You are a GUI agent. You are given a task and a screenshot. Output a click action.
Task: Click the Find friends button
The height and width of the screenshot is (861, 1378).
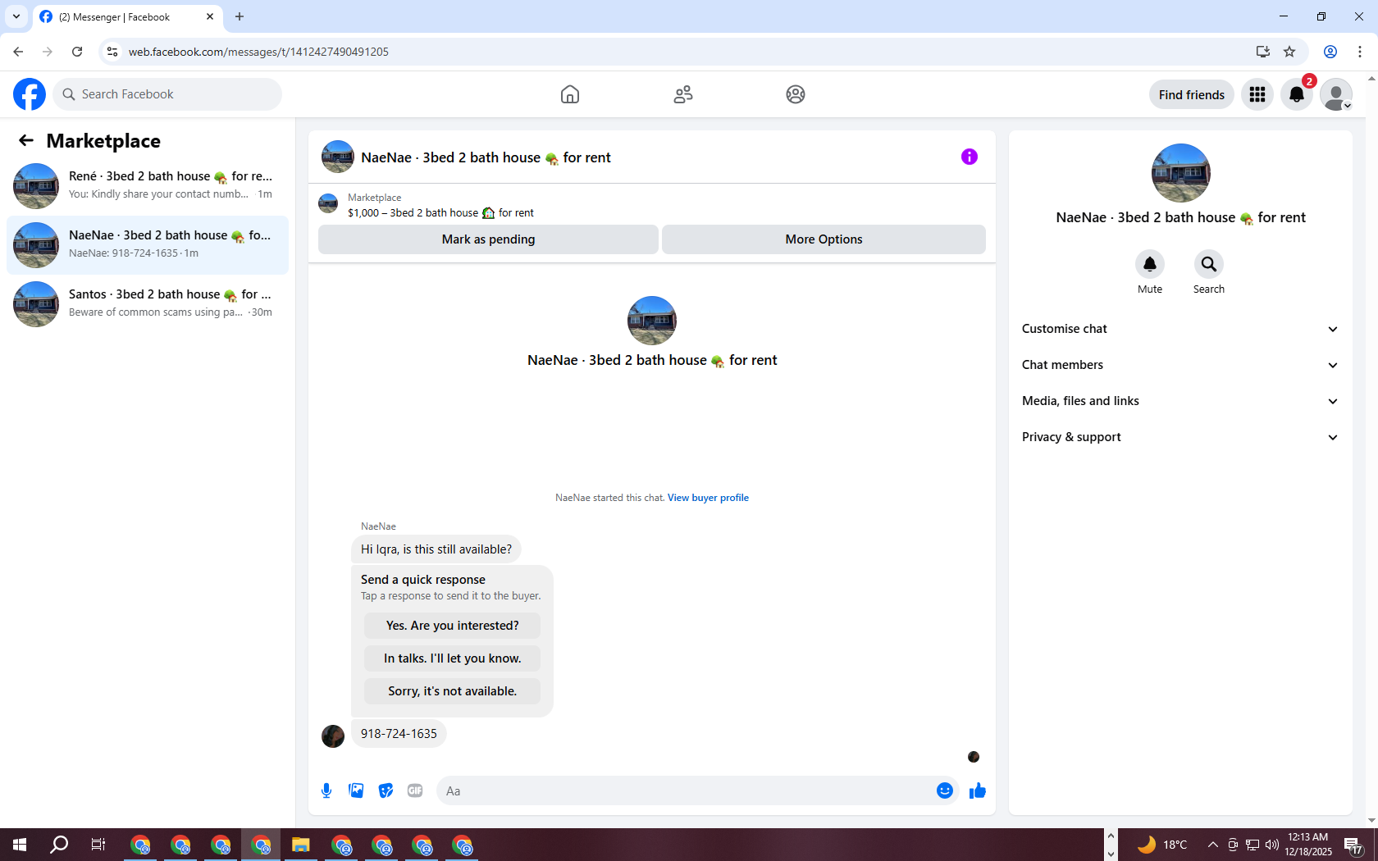click(1191, 94)
